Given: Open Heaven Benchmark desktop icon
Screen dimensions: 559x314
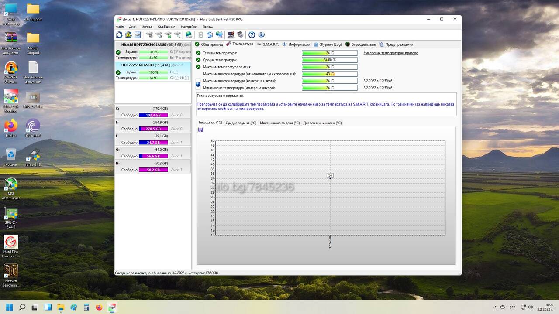Looking at the screenshot, I should coord(11,276).
